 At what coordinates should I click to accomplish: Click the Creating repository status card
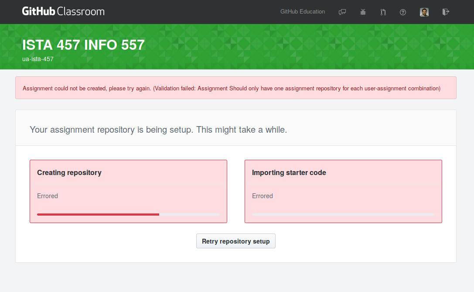pyautogui.click(x=128, y=191)
